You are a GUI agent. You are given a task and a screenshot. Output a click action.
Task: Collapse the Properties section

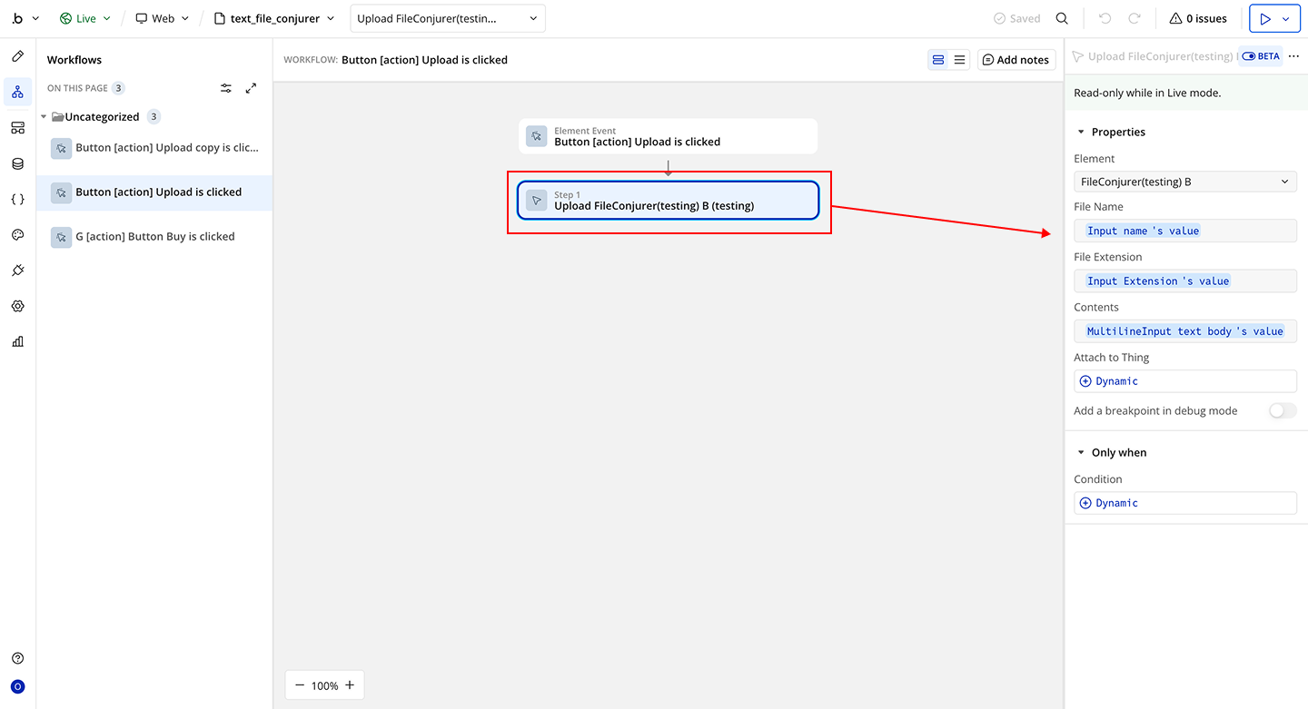tap(1081, 132)
